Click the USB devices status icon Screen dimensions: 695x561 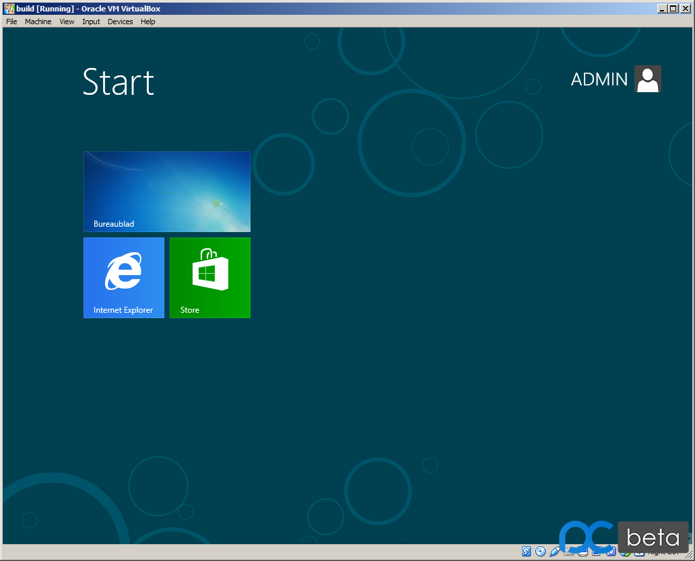(x=554, y=552)
